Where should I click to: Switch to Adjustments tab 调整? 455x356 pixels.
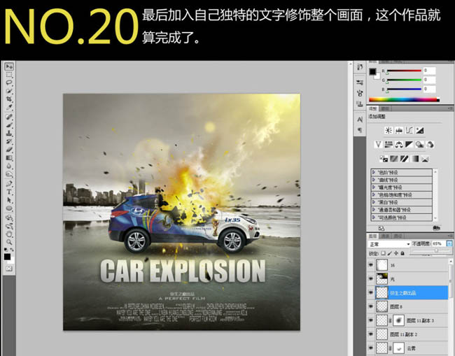point(373,108)
